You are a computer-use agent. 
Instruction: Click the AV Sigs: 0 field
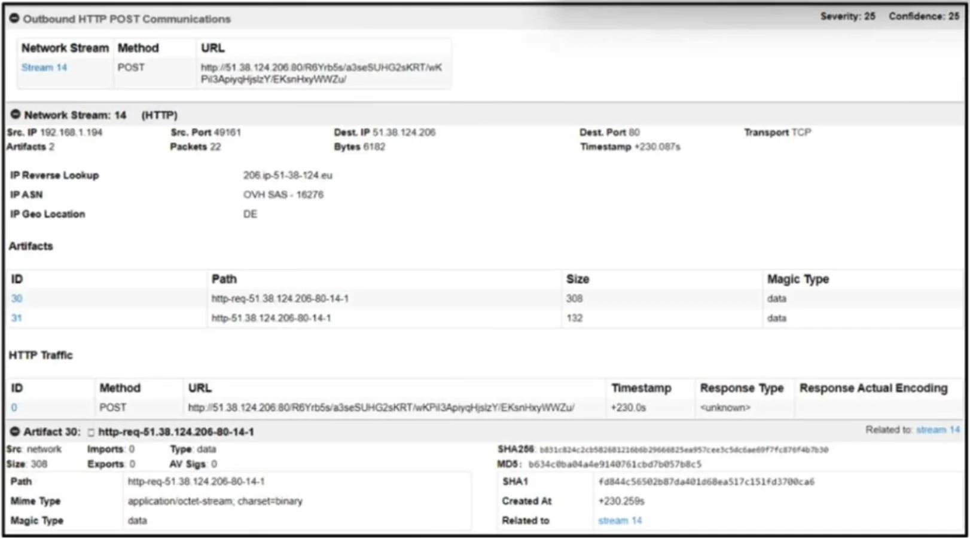(x=193, y=464)
